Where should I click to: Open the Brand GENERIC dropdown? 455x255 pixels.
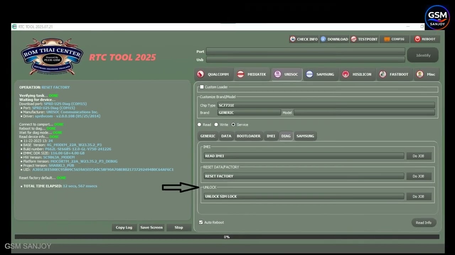click(249, 113)
